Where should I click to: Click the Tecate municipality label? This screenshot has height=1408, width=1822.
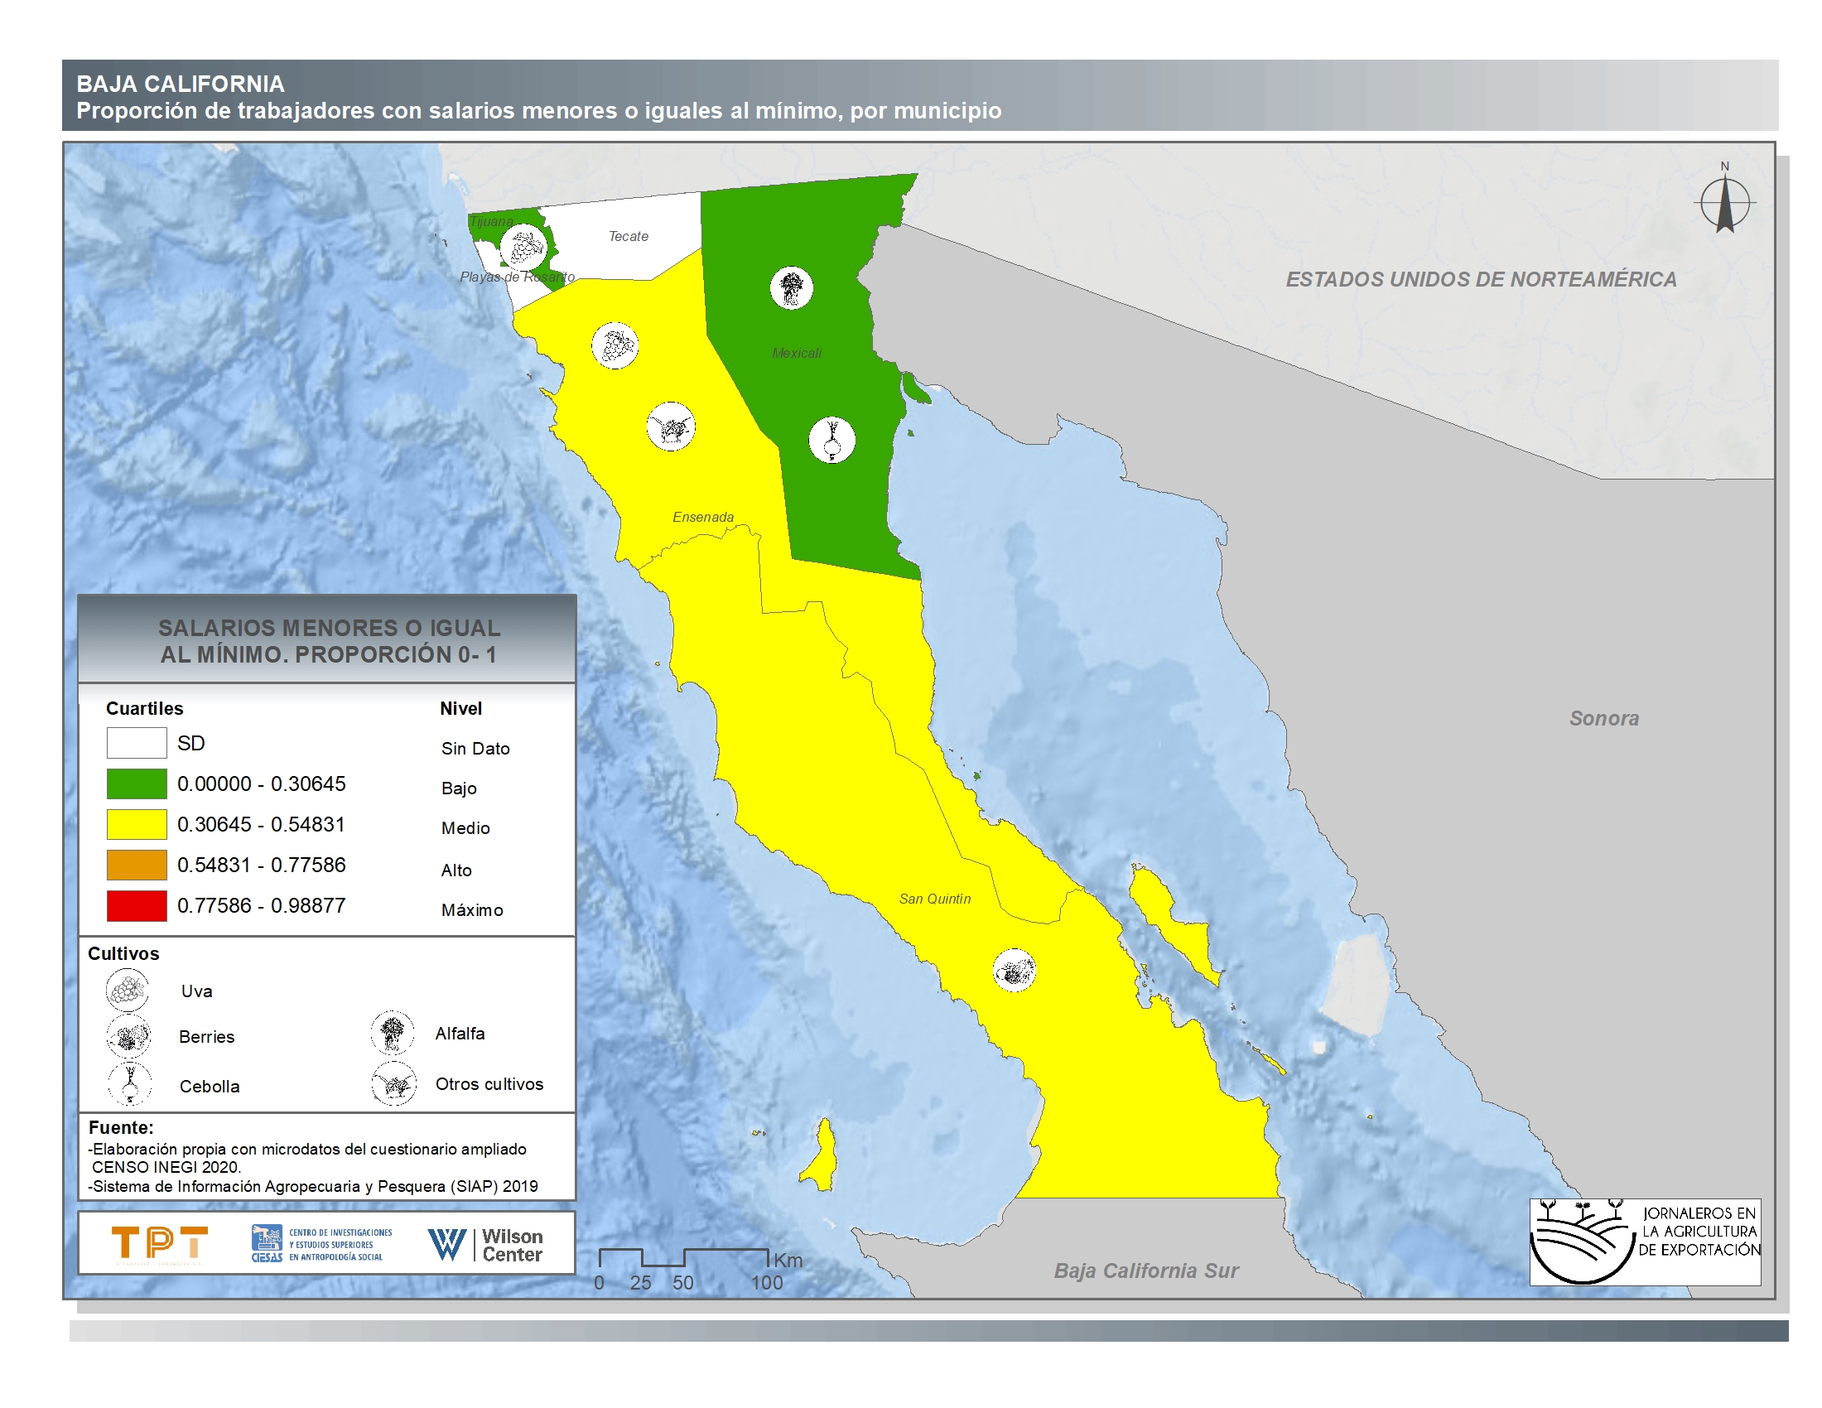point(629,237)
